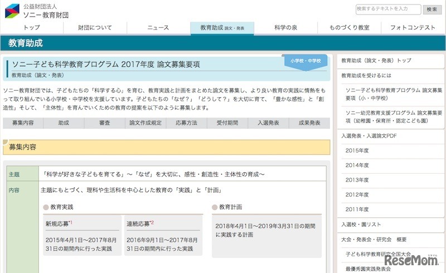The height and width of the screenshot is (273, 446).
Task: Click the 教育助成 teal banner heading
Action: pos(25,43)
